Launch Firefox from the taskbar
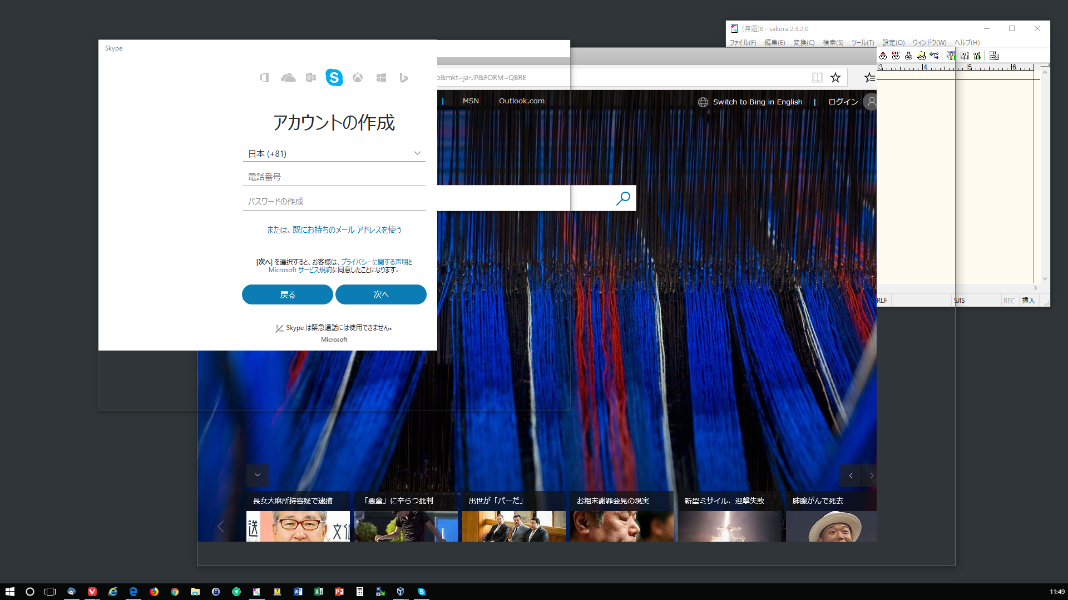 click(x=154, y=592)
